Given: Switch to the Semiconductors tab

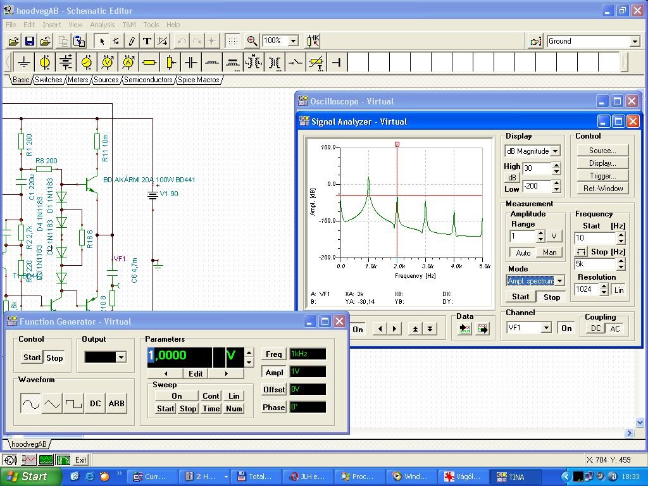Looking at the screenshot, I should coord(148,80).
